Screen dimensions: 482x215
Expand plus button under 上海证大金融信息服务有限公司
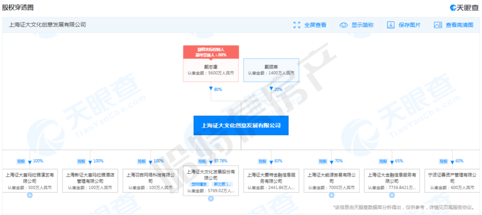(392, 195)
